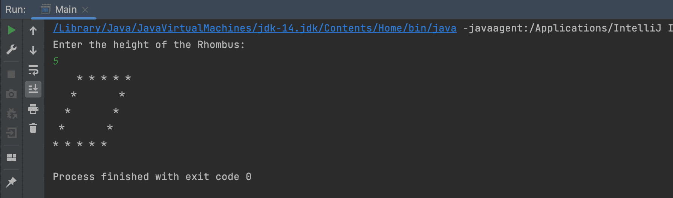The height and width of the screenshot is (198, 673).
Task: Clear all console output via trash icon
Action: pos(33,128)
